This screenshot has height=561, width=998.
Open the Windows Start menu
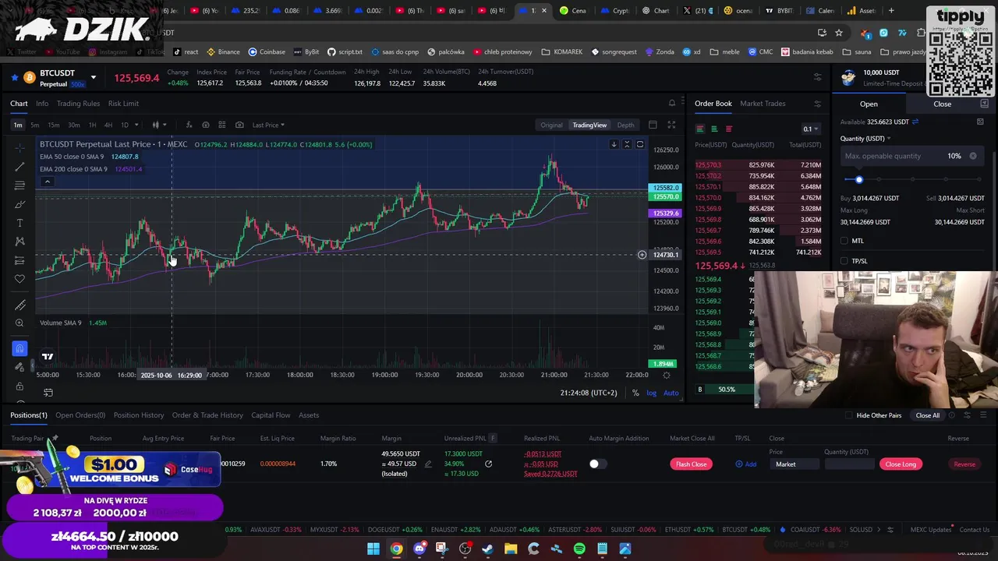[x=373, y=549]
